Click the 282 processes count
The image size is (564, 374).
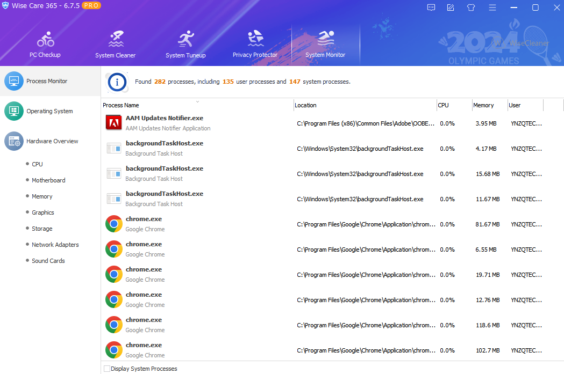pos(160,82)
